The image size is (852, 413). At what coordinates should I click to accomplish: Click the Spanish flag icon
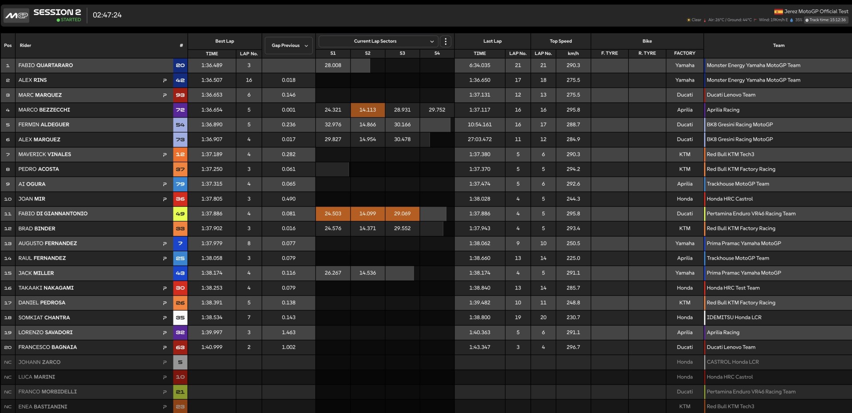(778, 12)
